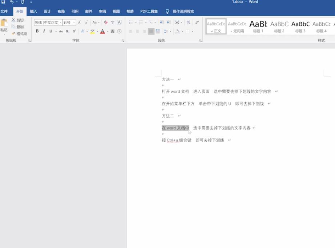Open the Asian layout (中文版式) dropdown
Screen dimensions: 335x248
tap(182, 22)
